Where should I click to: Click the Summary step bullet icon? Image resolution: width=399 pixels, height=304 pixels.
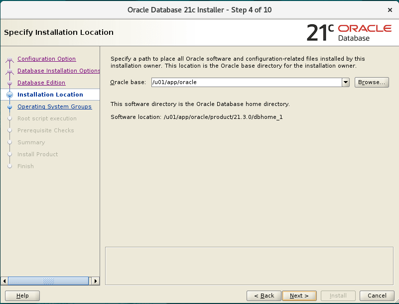[9, 142]
